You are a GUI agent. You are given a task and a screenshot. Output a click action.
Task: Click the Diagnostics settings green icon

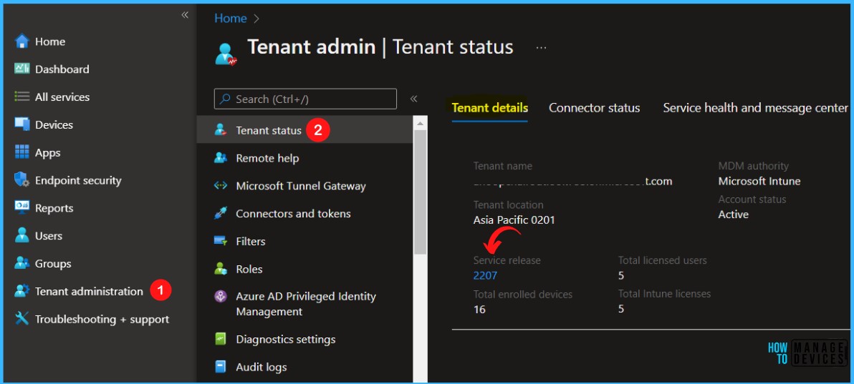pyautogui.click(x=221, y=340)
